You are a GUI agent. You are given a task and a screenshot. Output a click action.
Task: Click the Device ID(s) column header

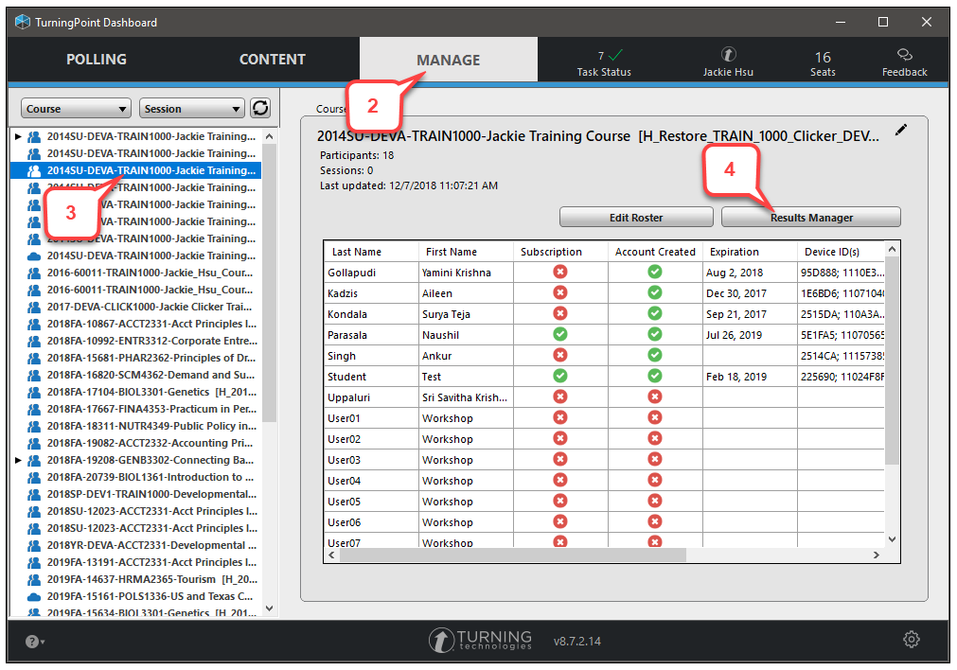pyautogui.click(x=841, y=252)
